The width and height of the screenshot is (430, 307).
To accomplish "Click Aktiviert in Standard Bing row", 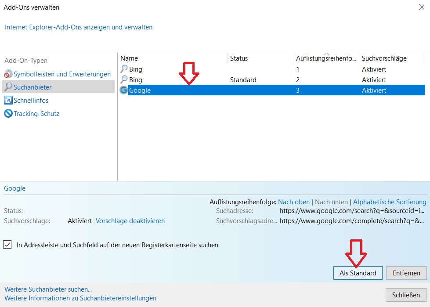I will point(374,80).
